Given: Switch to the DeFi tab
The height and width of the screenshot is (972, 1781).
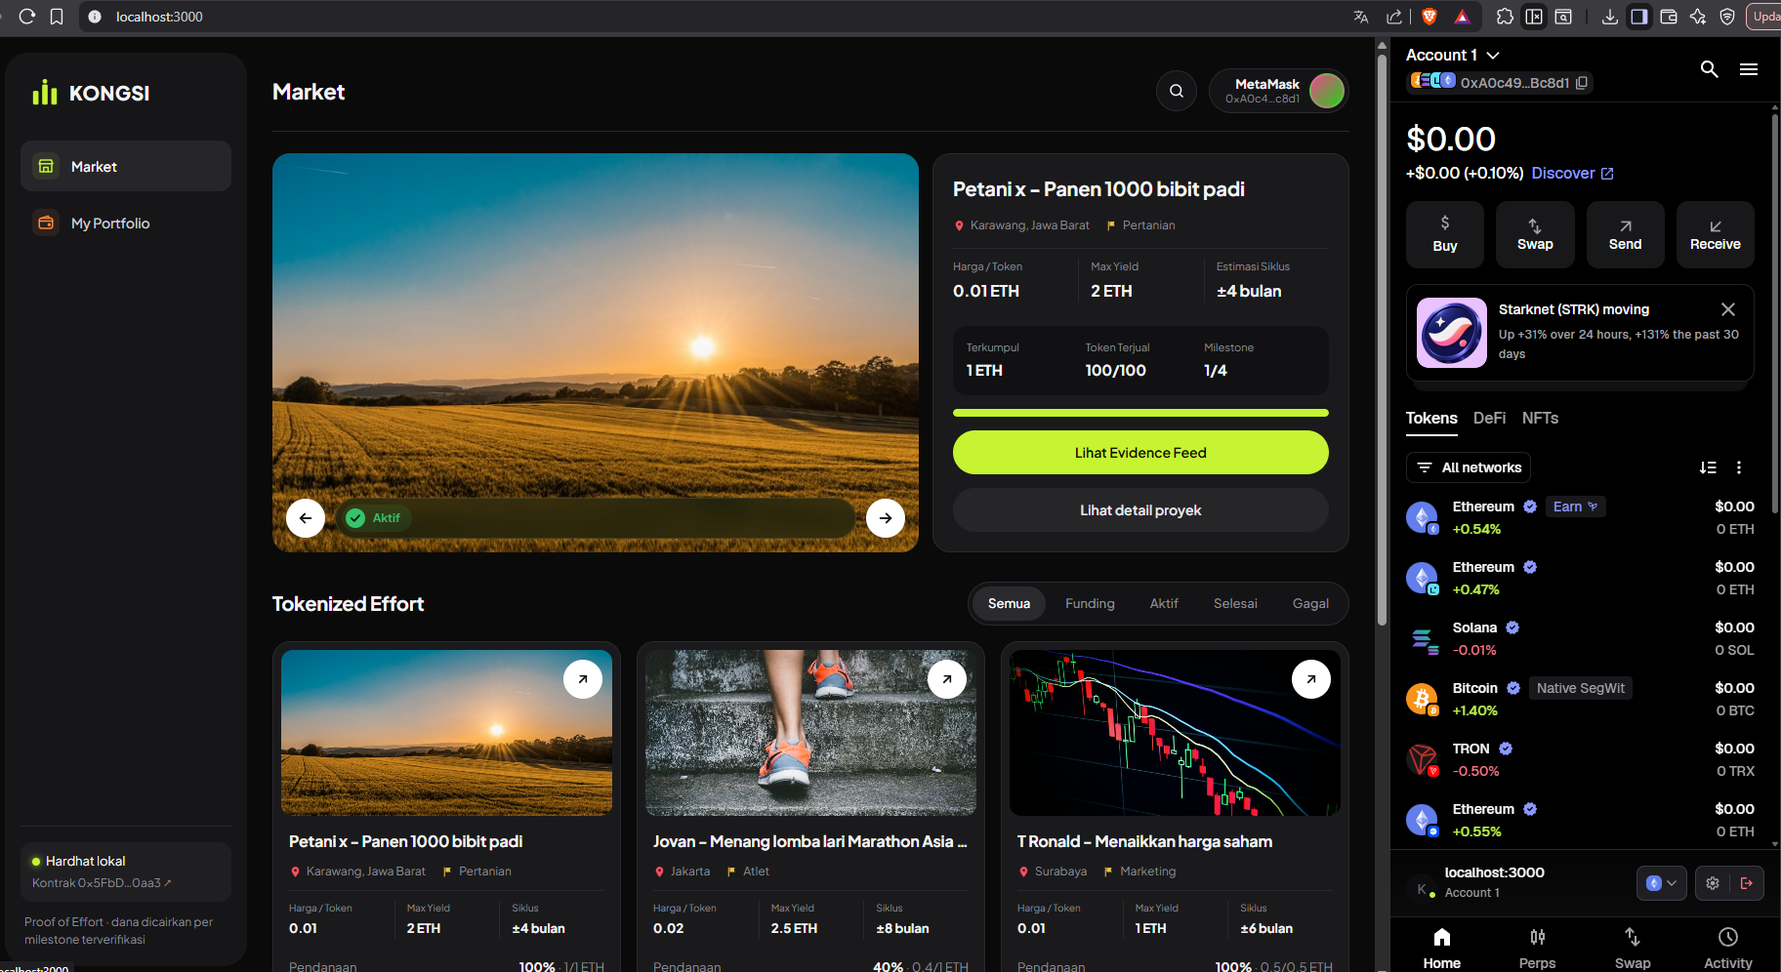Looking at the screenshot, I should pos(1489,418).
